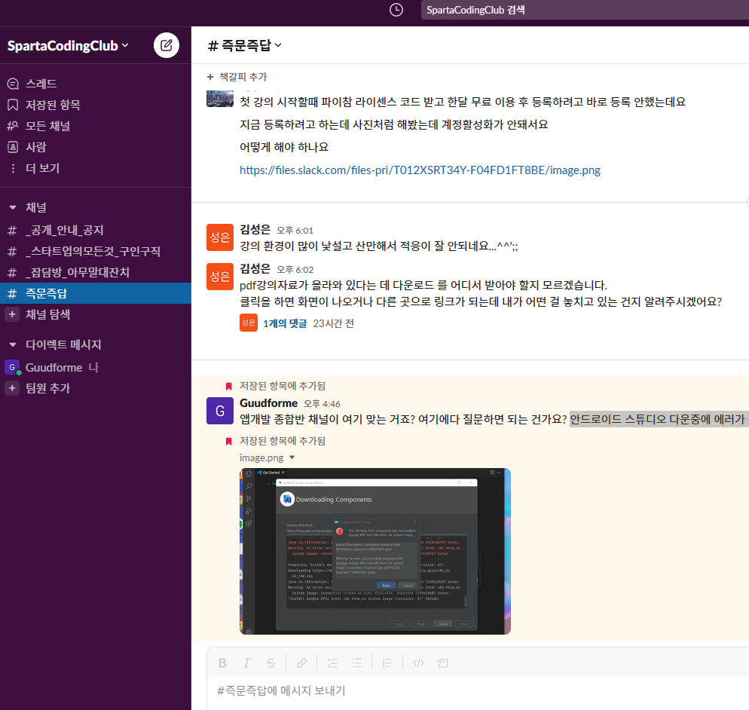
Task: Click the plus icon beside 채널 탐색
Action: (x=12, y=314)
